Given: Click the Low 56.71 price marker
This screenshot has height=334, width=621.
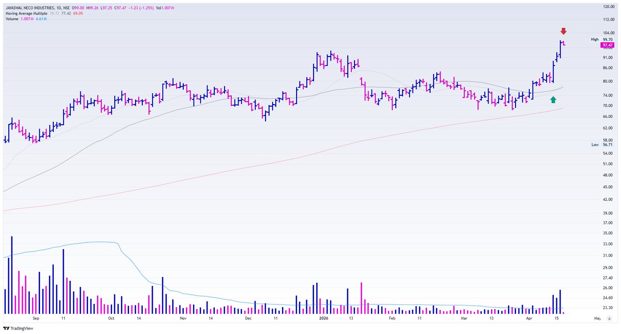Looking at the screenshot, I should click(602, 145).
